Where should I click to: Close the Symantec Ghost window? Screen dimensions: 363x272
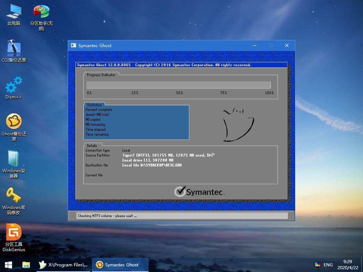coord(286,45)
